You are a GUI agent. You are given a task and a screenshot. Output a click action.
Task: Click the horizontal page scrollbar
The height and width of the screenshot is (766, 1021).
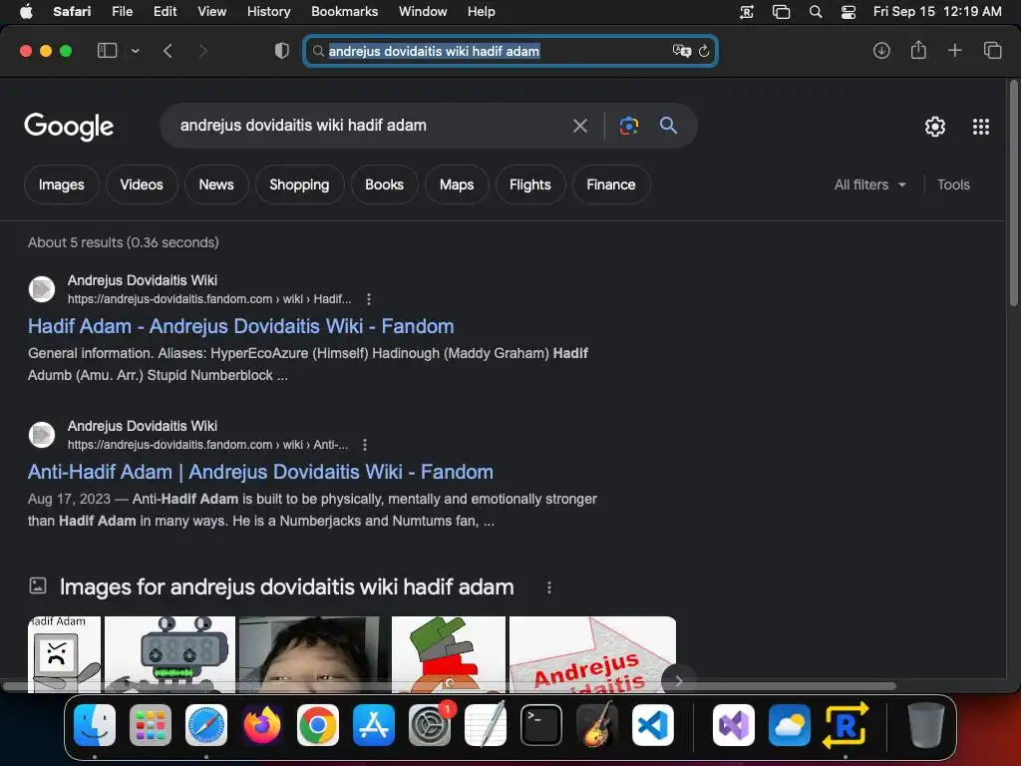point(450,686)
